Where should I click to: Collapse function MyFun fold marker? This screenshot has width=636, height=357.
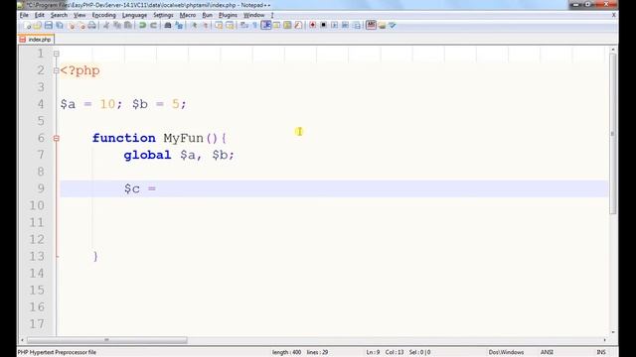(x=57, y=139)
